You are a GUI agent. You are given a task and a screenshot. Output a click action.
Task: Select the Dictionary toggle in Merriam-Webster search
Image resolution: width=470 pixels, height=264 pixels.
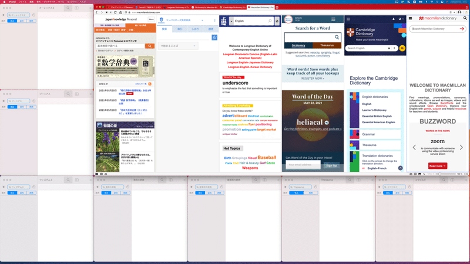coord(298,46)
